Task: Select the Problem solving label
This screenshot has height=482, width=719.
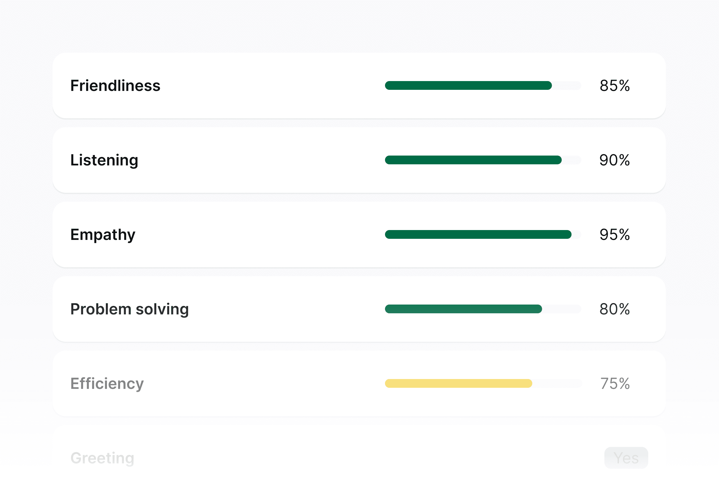Action: coord(129,309)
